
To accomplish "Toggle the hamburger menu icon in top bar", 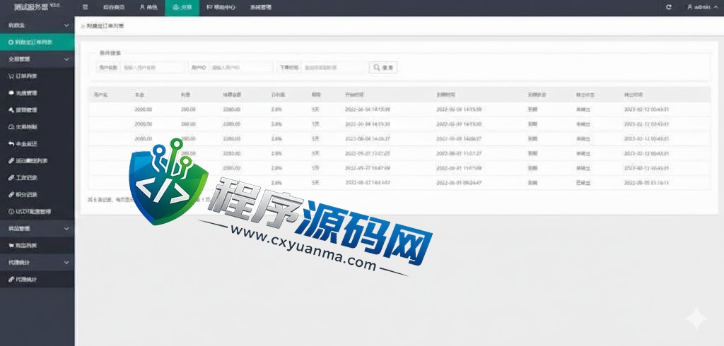I will pos(86,7).
